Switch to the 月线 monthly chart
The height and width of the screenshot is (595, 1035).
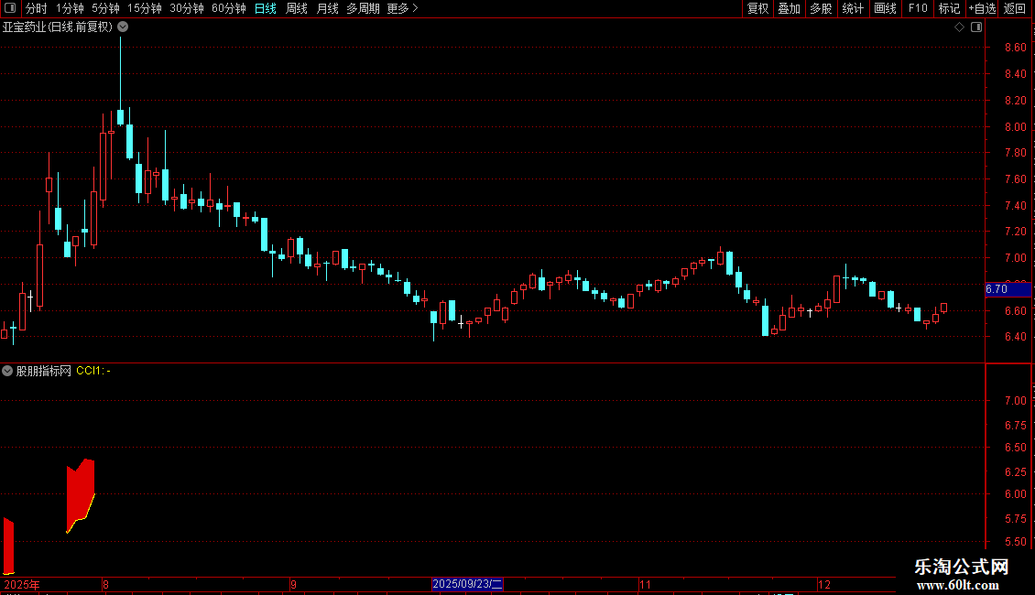tap(327, 8)
